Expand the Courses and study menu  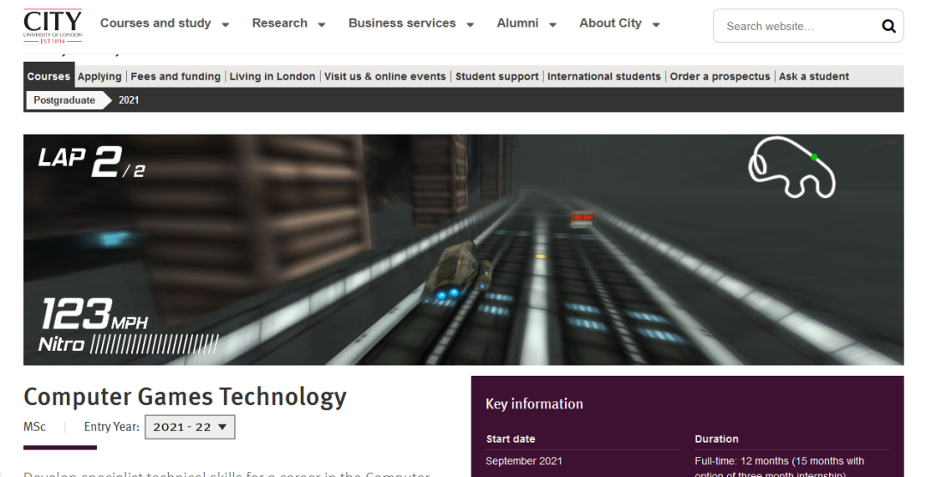(x=165, y=24)
